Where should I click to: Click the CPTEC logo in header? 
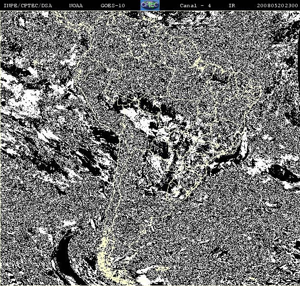click(150, 5)
